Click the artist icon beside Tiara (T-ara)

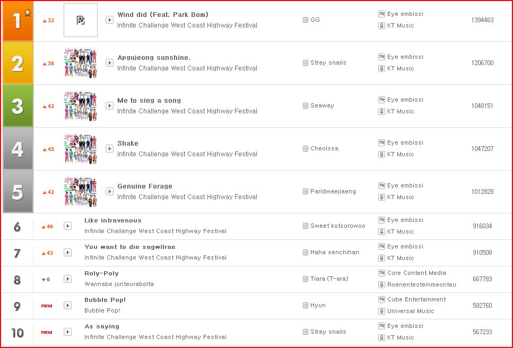point(305,279)
